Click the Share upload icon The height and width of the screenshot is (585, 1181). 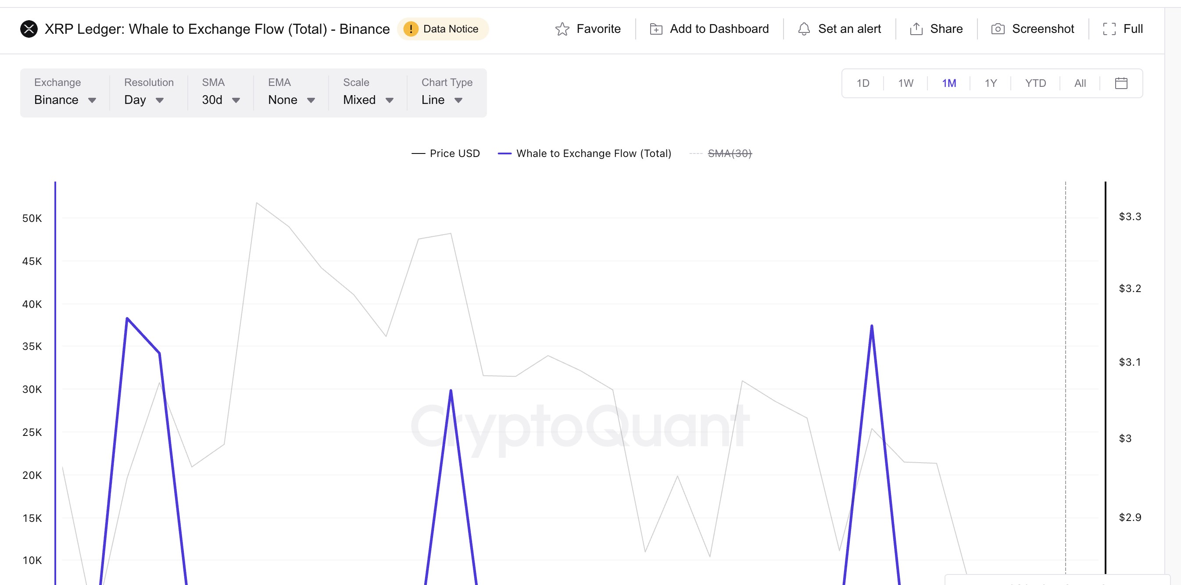tap(916, 29)
